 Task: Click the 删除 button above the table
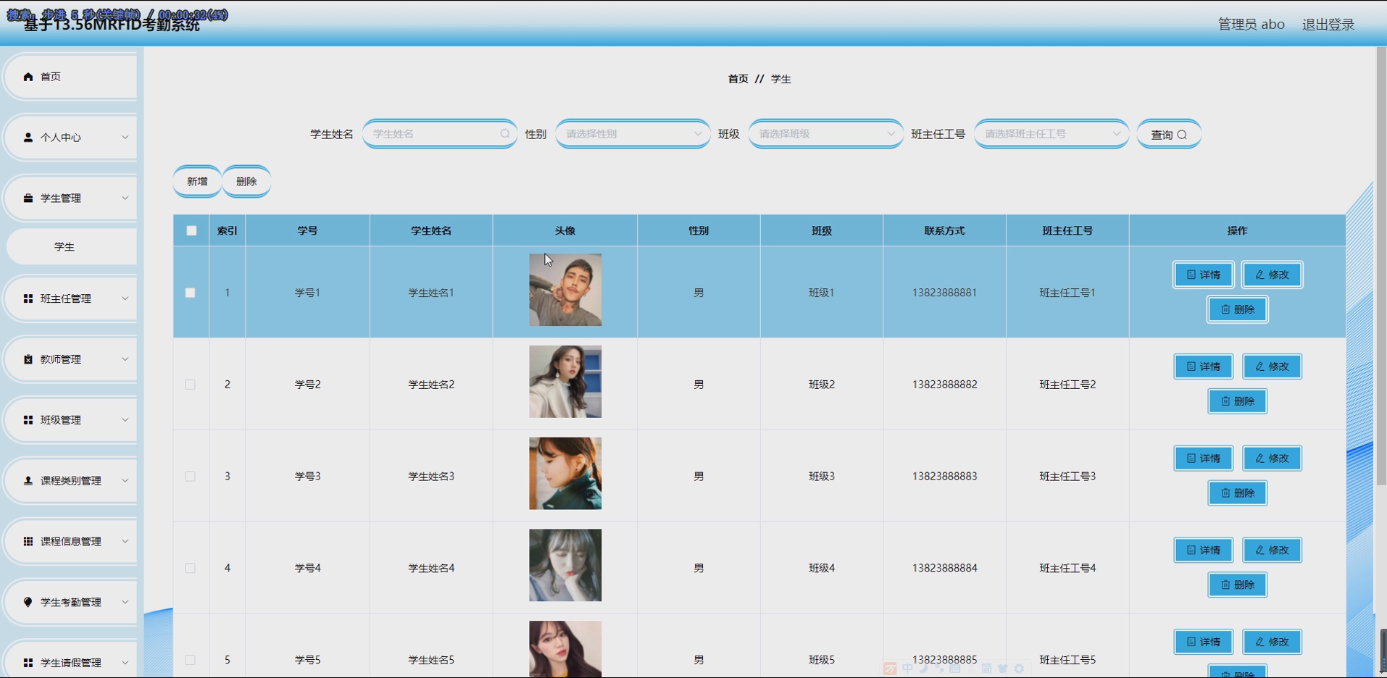tap(246, 182)
